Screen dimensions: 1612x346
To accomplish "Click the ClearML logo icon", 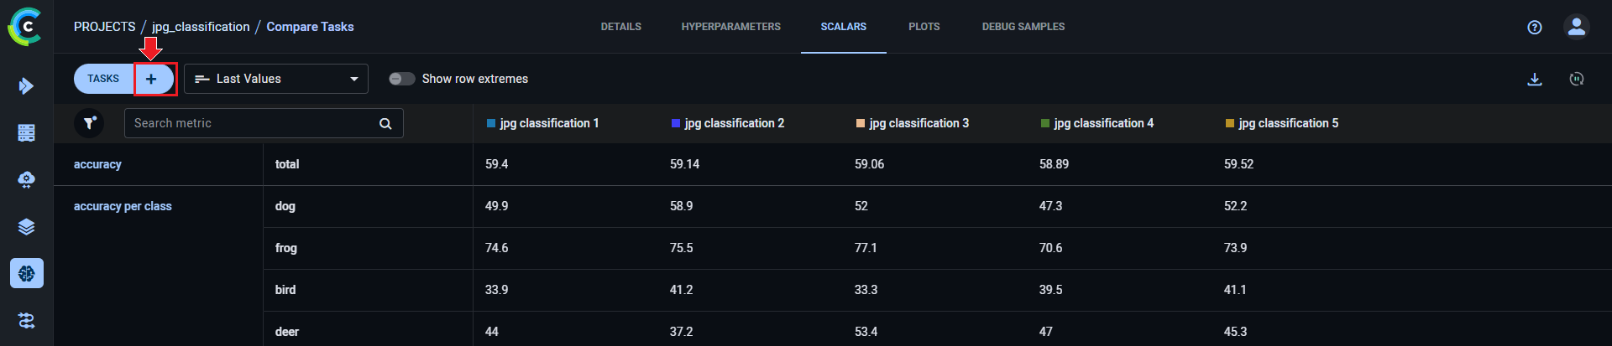I will point(25,27).
